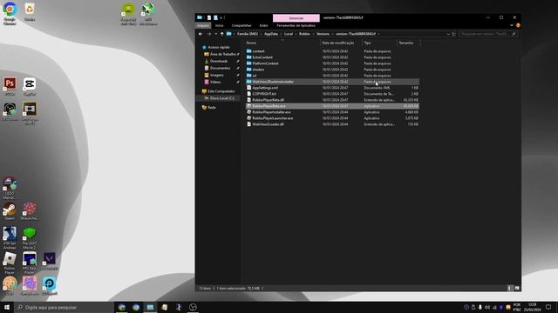Switch to large icons view layout
The image size is (558, 313).
point(517,288)
